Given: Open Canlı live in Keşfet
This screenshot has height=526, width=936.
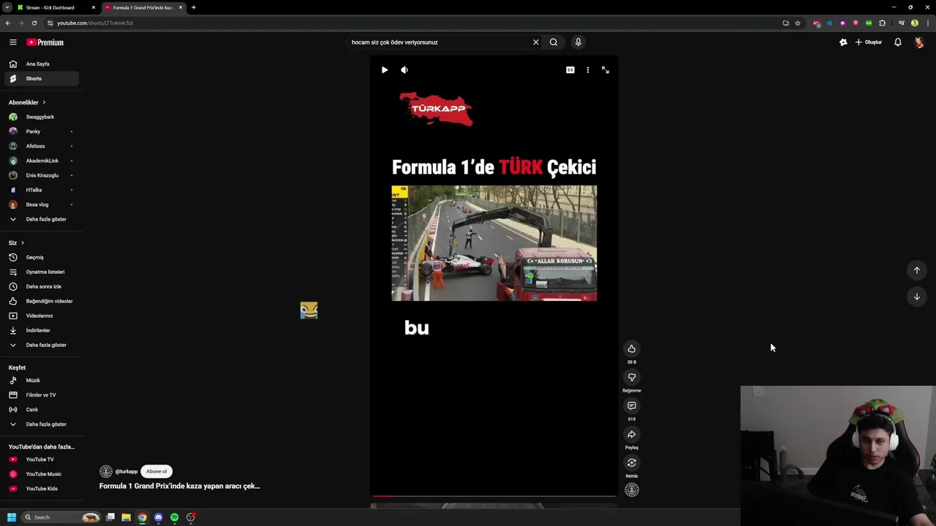Looking at the screenshot, I should [42, 410].
